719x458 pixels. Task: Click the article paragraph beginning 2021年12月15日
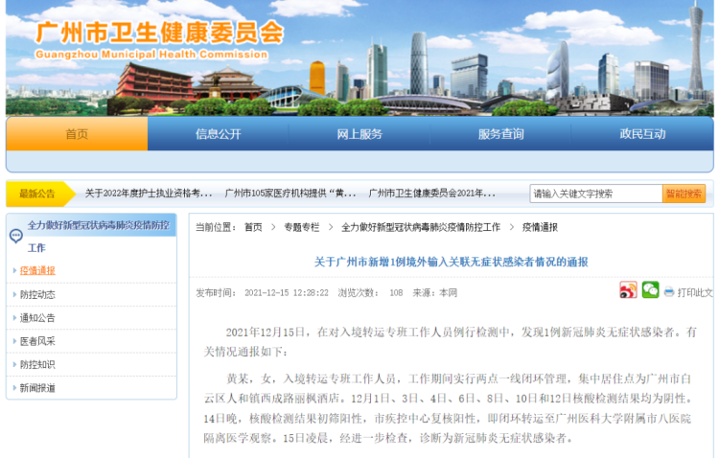coord(451,341)
